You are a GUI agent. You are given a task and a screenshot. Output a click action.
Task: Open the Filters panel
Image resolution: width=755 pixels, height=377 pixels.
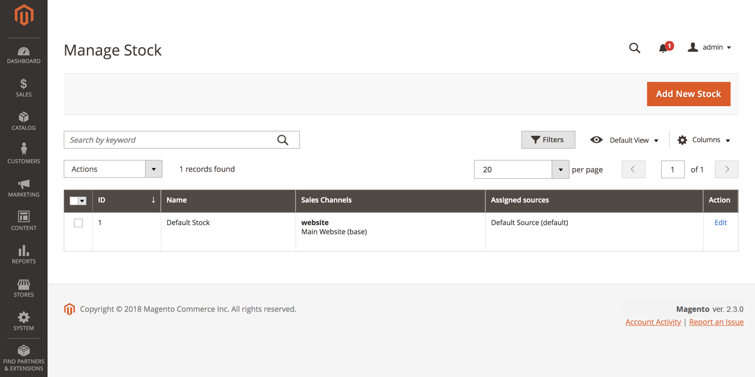[548, 139]
